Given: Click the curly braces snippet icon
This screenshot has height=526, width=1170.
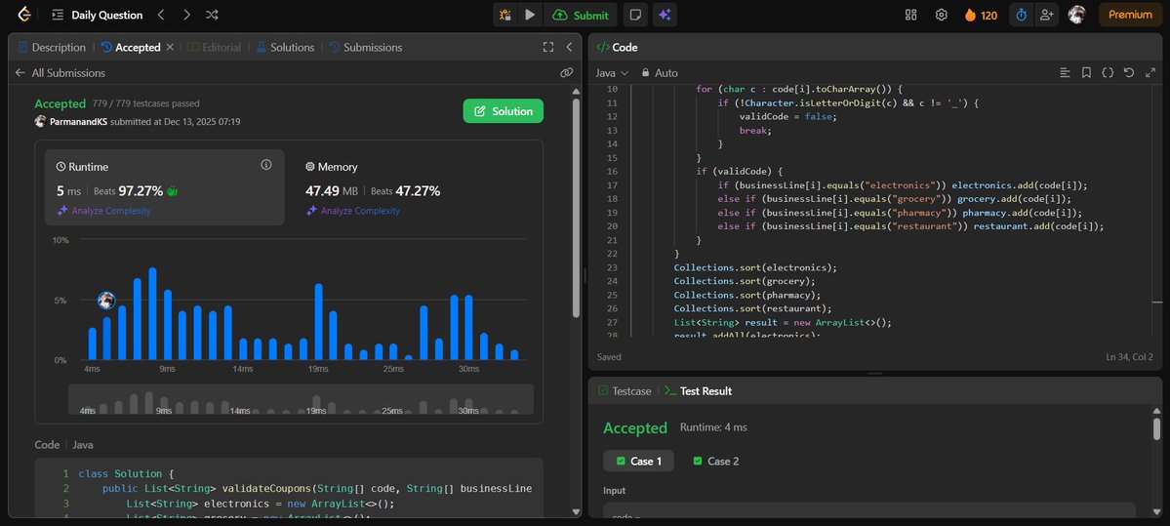Looking at the screenshot, I should click(1109, 73).
